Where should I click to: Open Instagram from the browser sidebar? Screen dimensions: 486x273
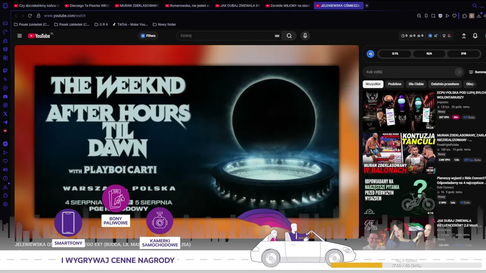[5, 105]
